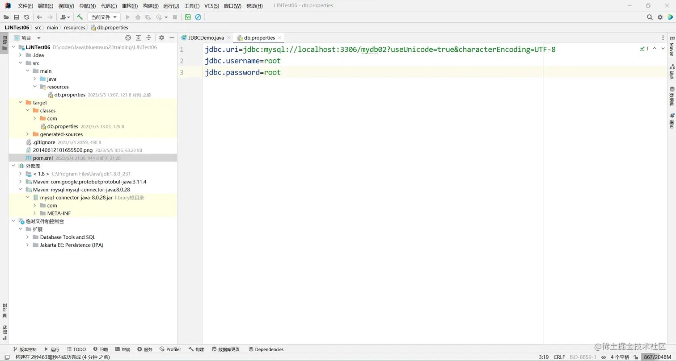Expand the < 1.8 > JDK library node
676x361 pixels.
point(21,174)
